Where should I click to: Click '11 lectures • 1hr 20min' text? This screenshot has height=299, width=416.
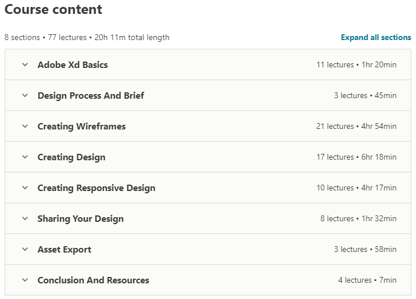coord(356,64)
